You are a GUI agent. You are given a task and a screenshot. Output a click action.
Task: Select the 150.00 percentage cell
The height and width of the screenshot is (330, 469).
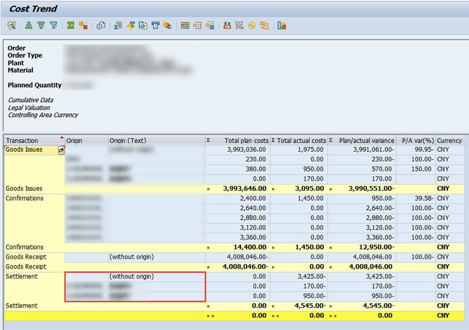(416, 169)
